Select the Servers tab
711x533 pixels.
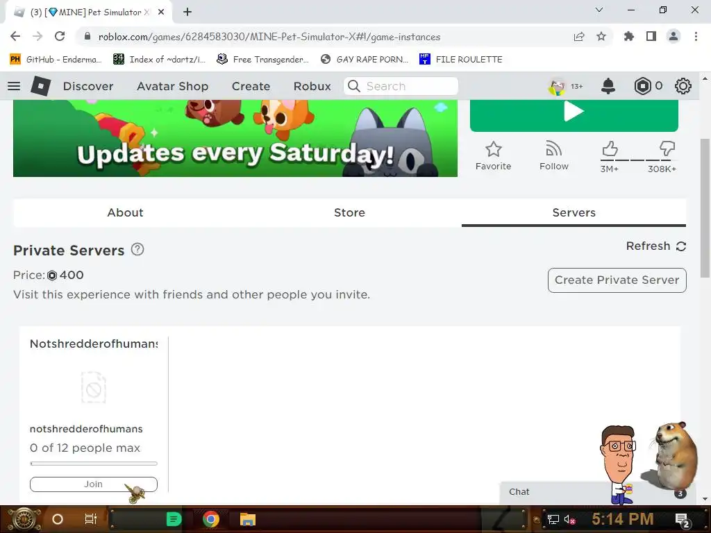[x=574, y=212]
